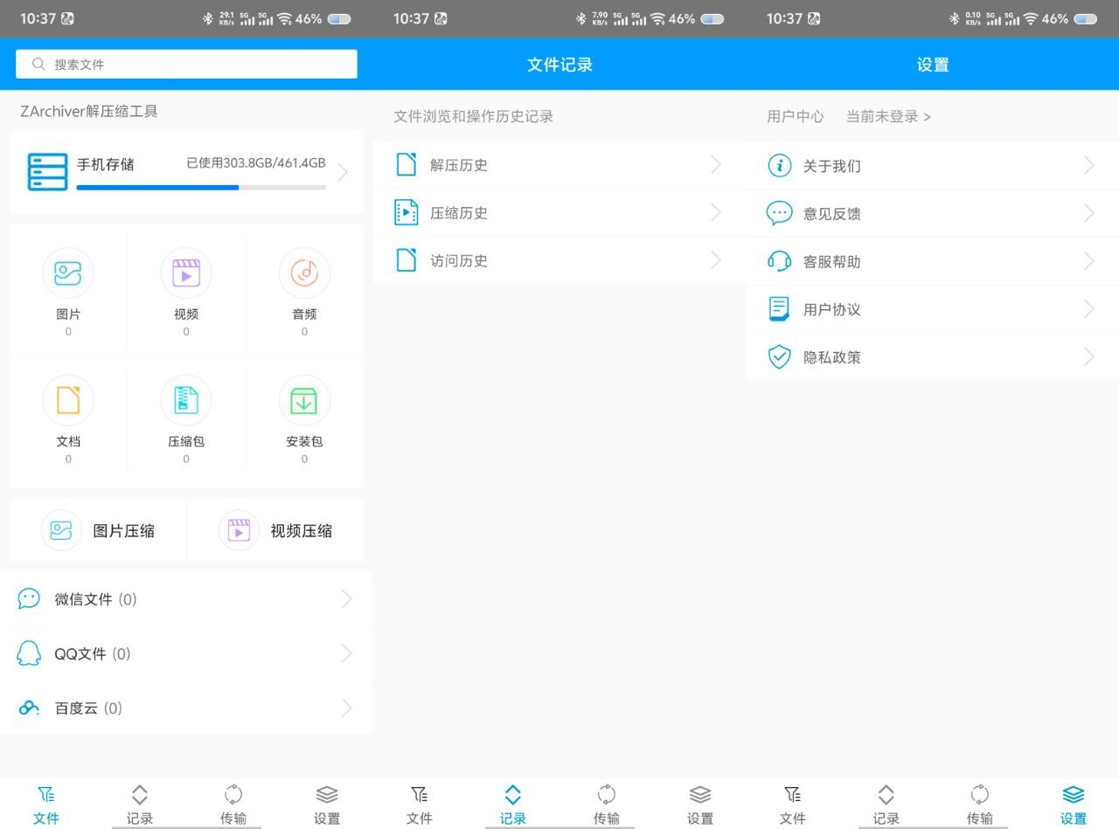Switch to the 记录 (Records) tab
Screen dimensions: 1119x829
[x=139, y=802]
